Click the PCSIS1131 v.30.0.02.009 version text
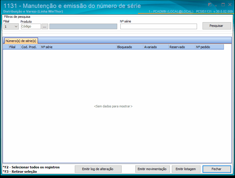 [x=214, y=11]
